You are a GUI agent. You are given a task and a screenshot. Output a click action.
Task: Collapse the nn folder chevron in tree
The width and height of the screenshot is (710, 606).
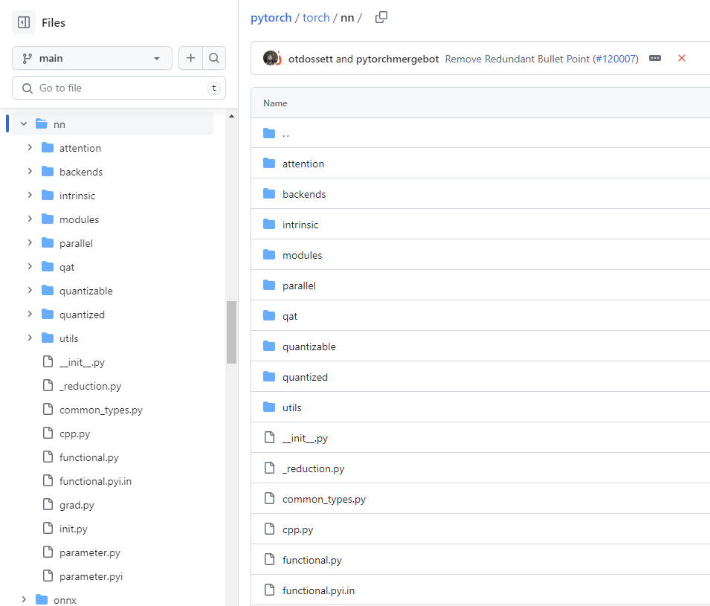pos(24,123)
